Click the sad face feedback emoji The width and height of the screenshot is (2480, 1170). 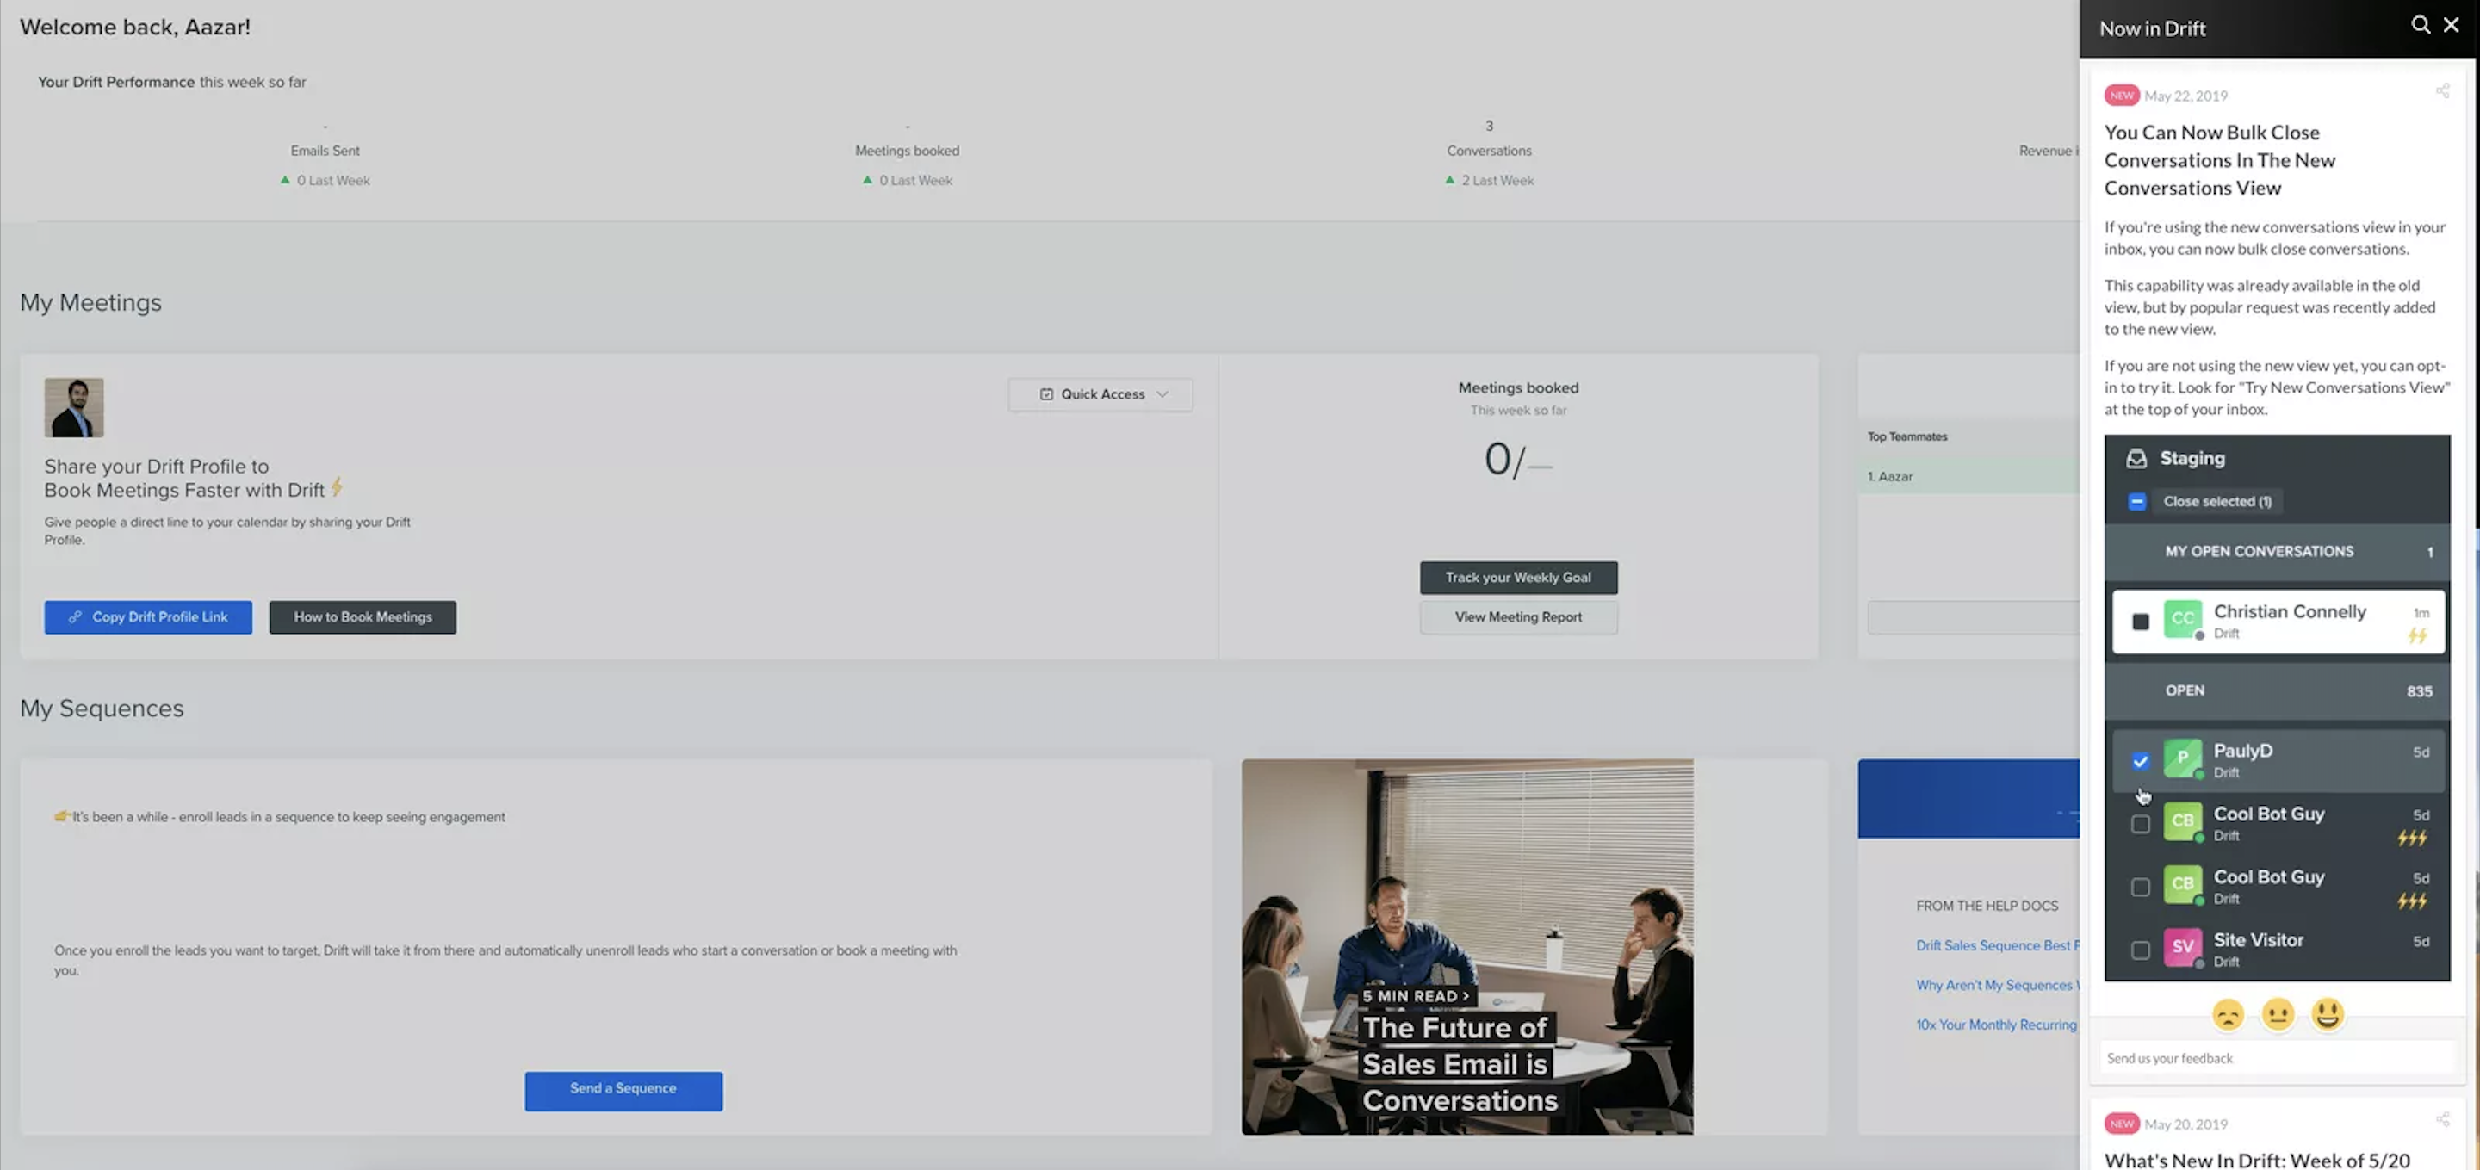[x=2228, y=1014]
